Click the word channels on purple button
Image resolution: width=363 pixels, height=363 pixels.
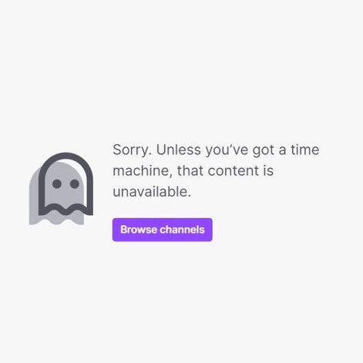point(182,230)
